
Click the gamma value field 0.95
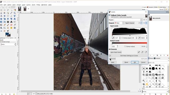[133, 38]
